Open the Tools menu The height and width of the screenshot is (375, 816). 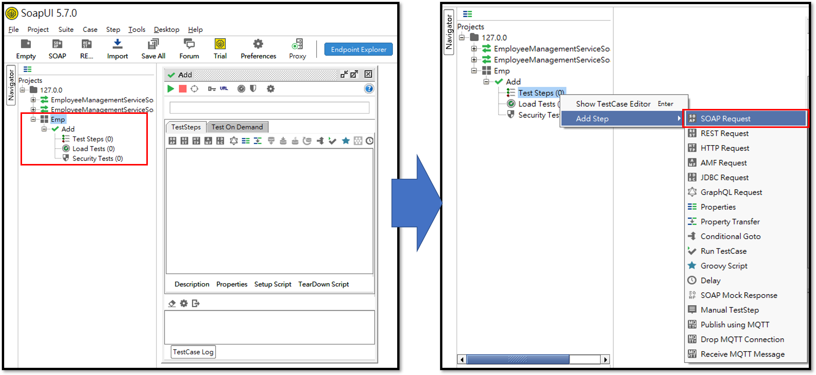click(x=136, y=30)
